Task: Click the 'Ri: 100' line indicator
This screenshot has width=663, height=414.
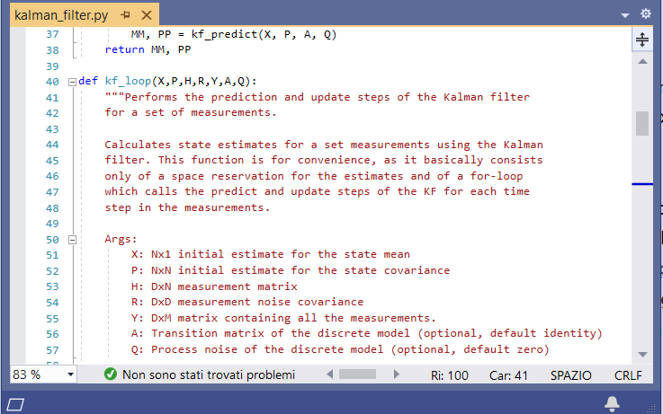Action: click(x=450, y=374)
